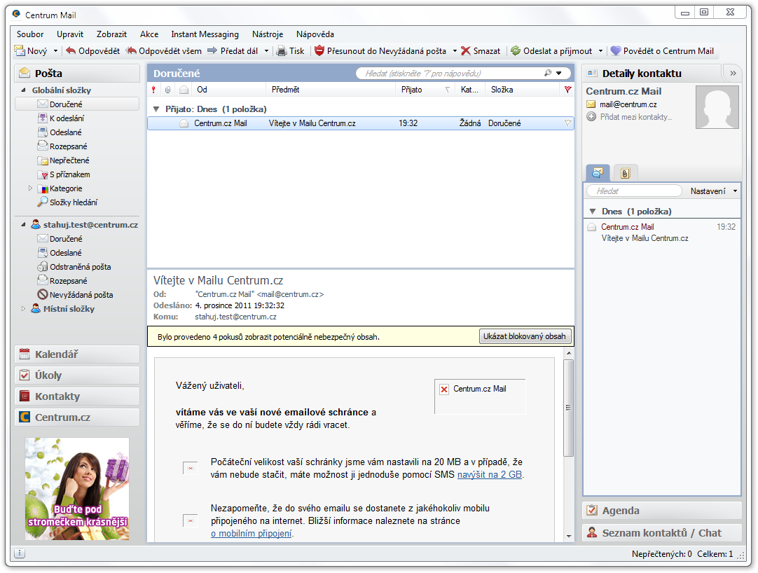The width and height of the screenshot is (758, 573).
Task: Open the Předat dál dropdown arrow
Action: [266, 50]
